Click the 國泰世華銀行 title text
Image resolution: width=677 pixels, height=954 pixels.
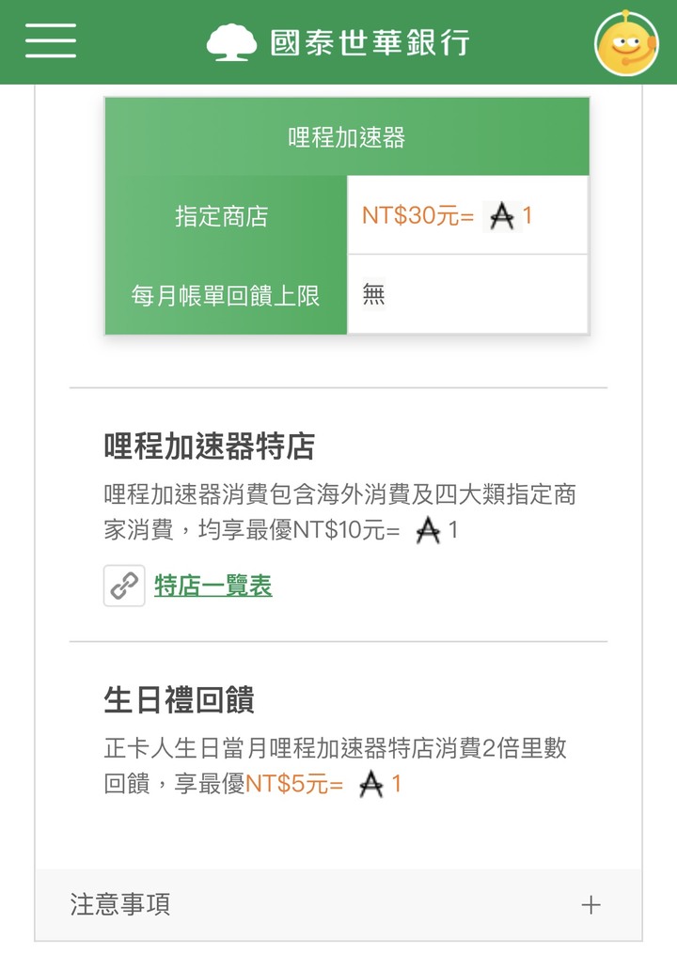pyautogui.click(x=370, y=42)
